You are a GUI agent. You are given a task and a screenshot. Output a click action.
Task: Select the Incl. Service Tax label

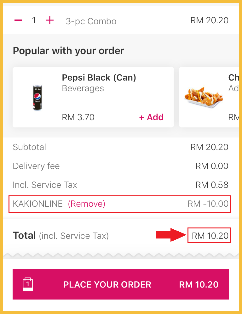pyautogui.click(x=45, y=185)
